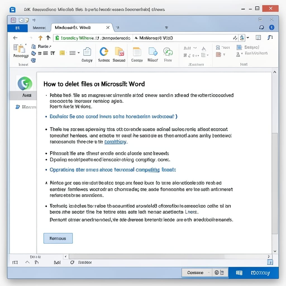Click the pin icon in address bar

(x=235, y=38)
